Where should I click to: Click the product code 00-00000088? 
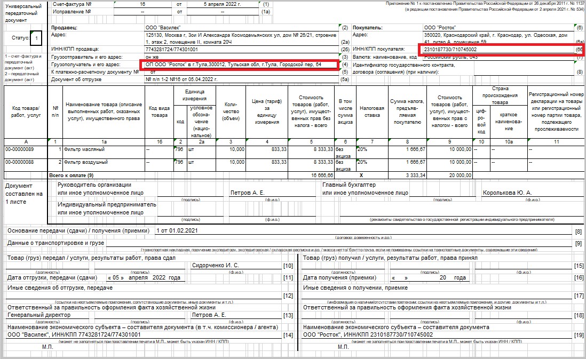19,162
